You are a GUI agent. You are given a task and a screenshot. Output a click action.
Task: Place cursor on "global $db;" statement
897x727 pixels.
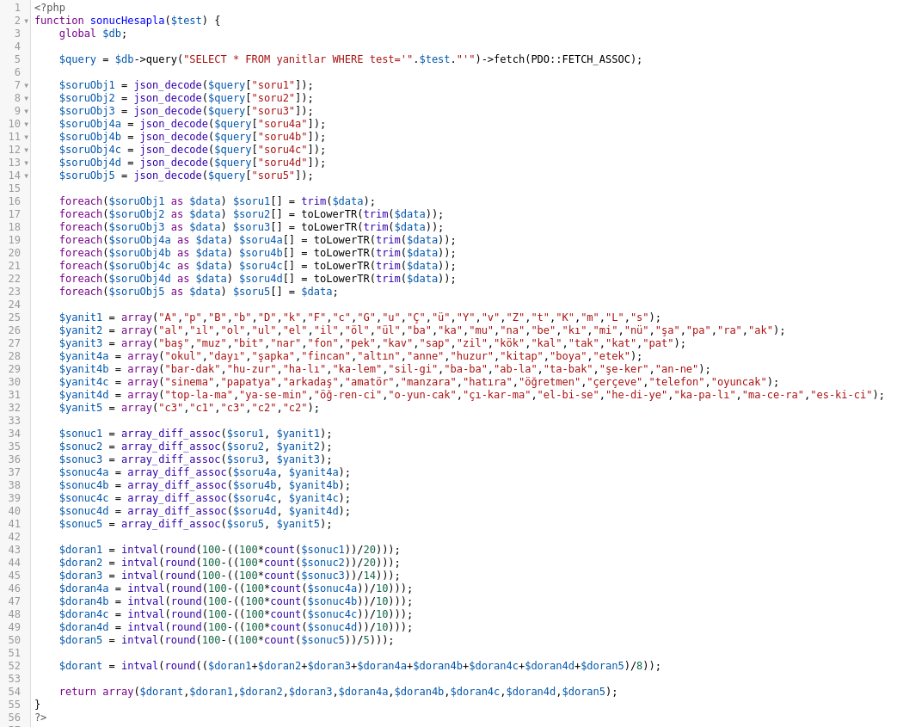pos(93,34)
